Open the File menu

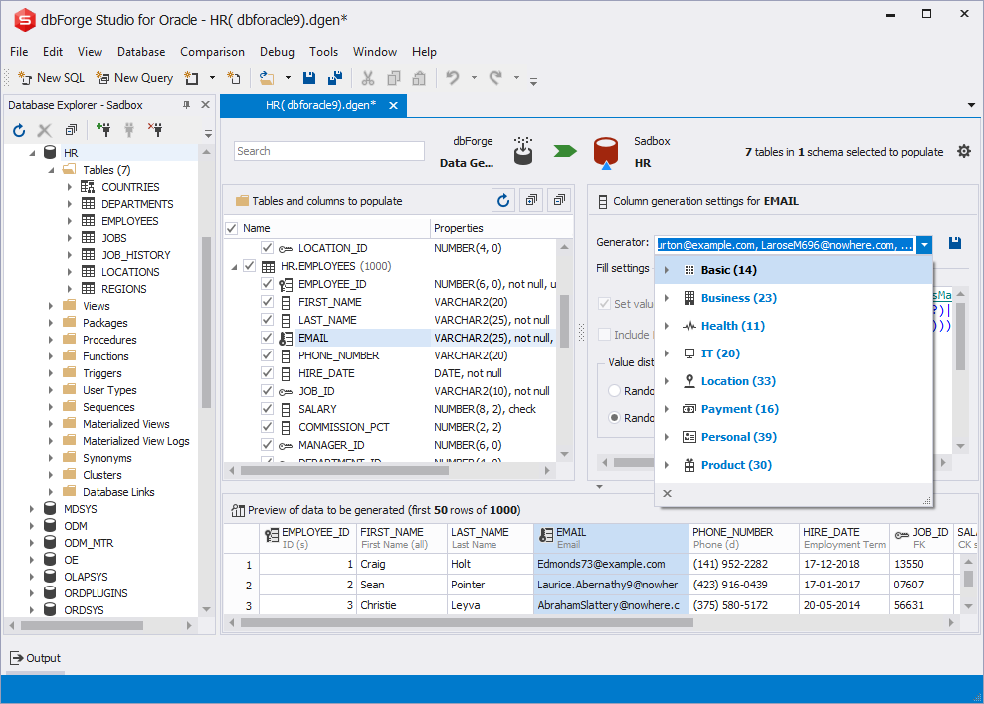(x=19, y=52)
